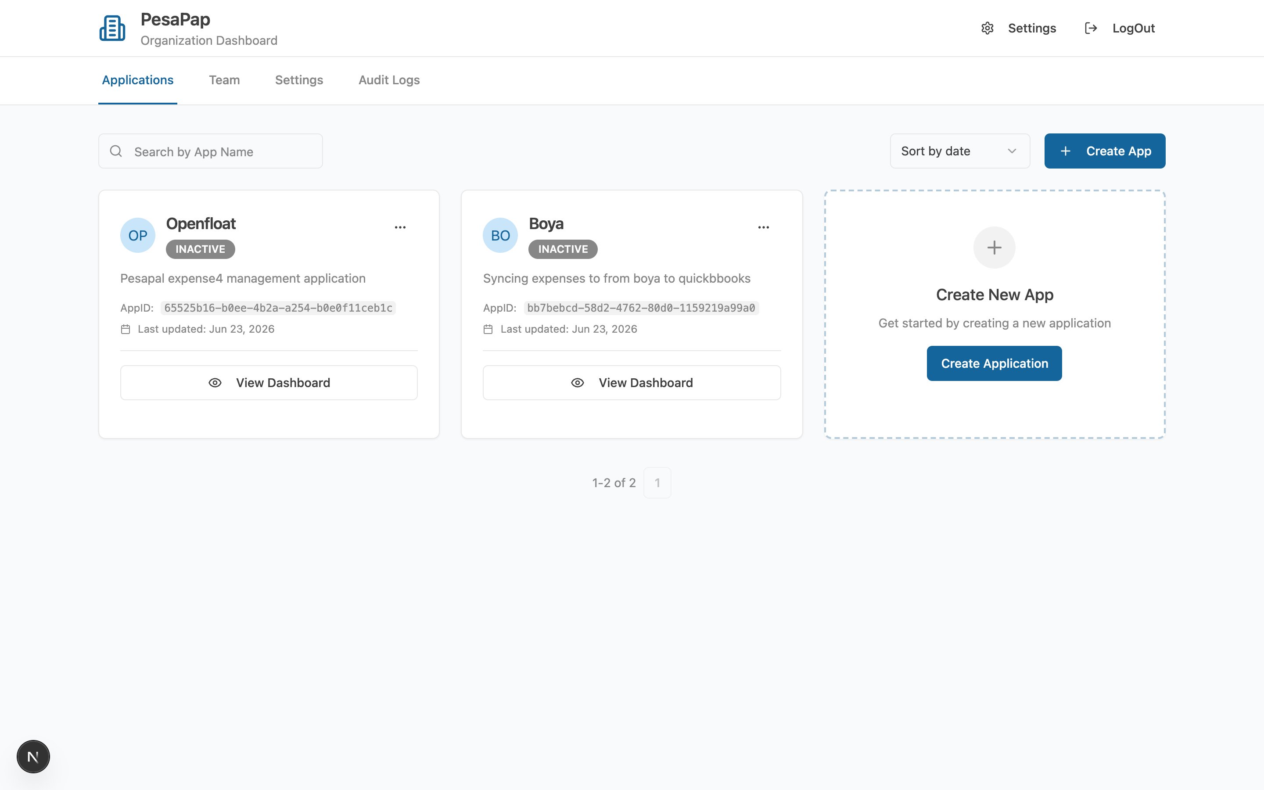Image resolution: width=1264 pixels, height=790 pixels.
Task: Click the Boya AppID code value
Action: click(641, 308)
